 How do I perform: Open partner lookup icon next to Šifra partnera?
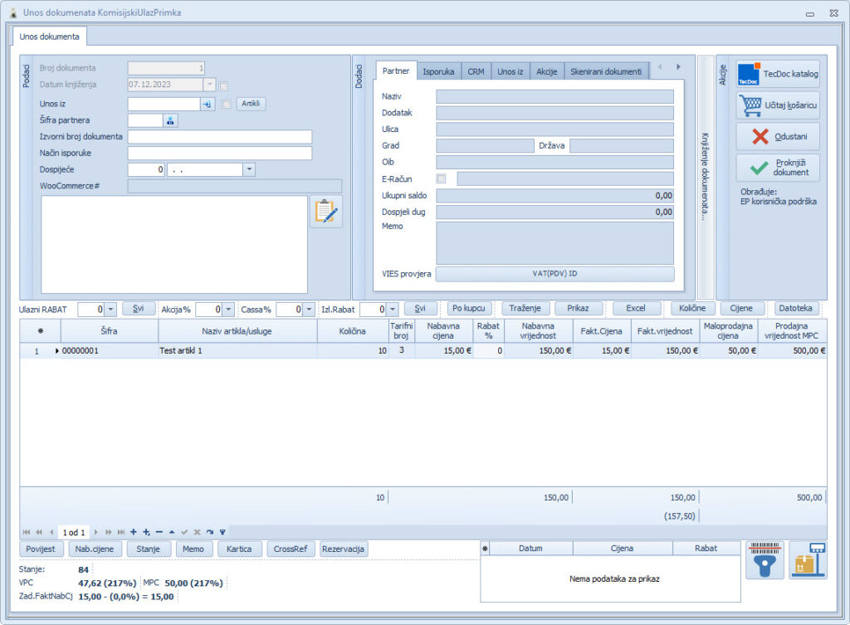click(x=171, y=120)
